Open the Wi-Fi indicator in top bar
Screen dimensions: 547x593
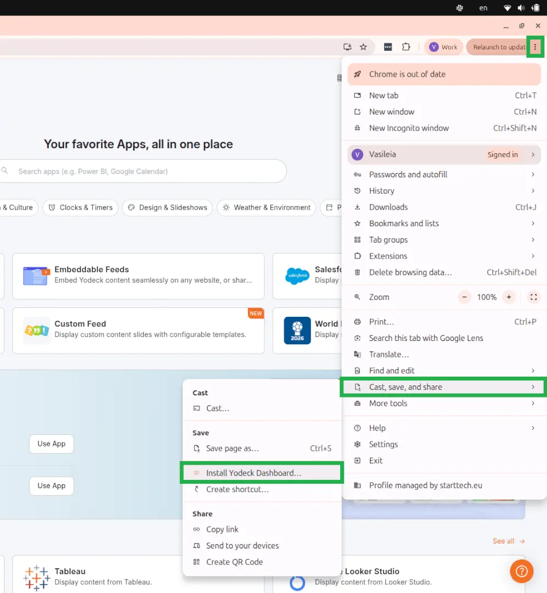507,8
